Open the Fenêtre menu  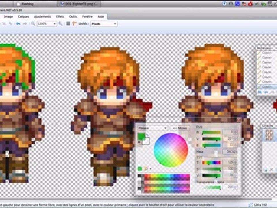[87, 16]
